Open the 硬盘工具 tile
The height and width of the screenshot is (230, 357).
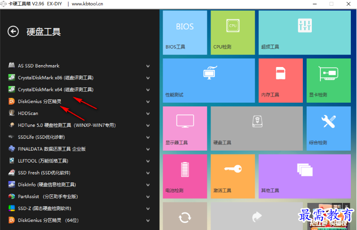(257, 128)
